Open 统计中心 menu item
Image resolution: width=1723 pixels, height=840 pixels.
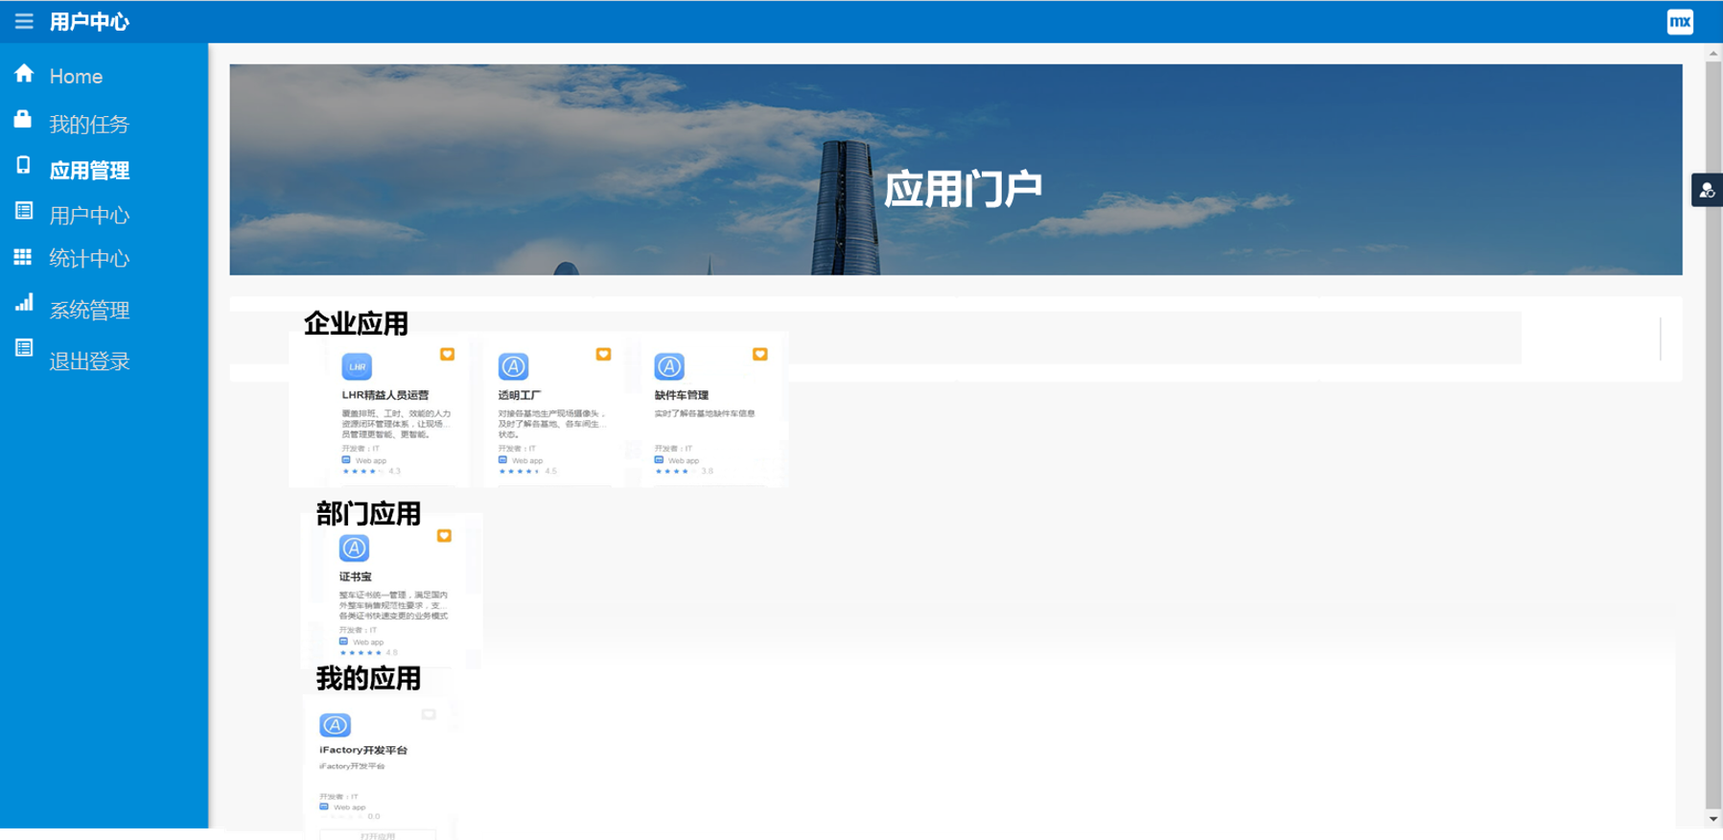point(89,258)
